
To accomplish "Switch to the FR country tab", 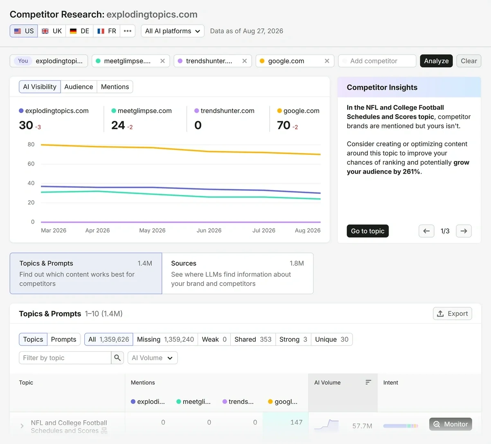I will click(x=107, y=31).
